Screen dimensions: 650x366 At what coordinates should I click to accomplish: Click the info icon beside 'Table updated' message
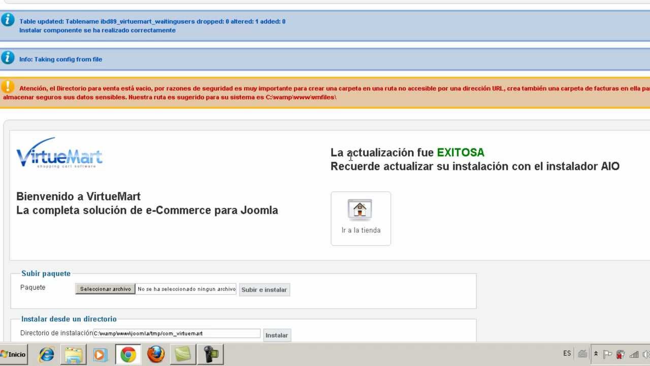click(x=8, y=20)
